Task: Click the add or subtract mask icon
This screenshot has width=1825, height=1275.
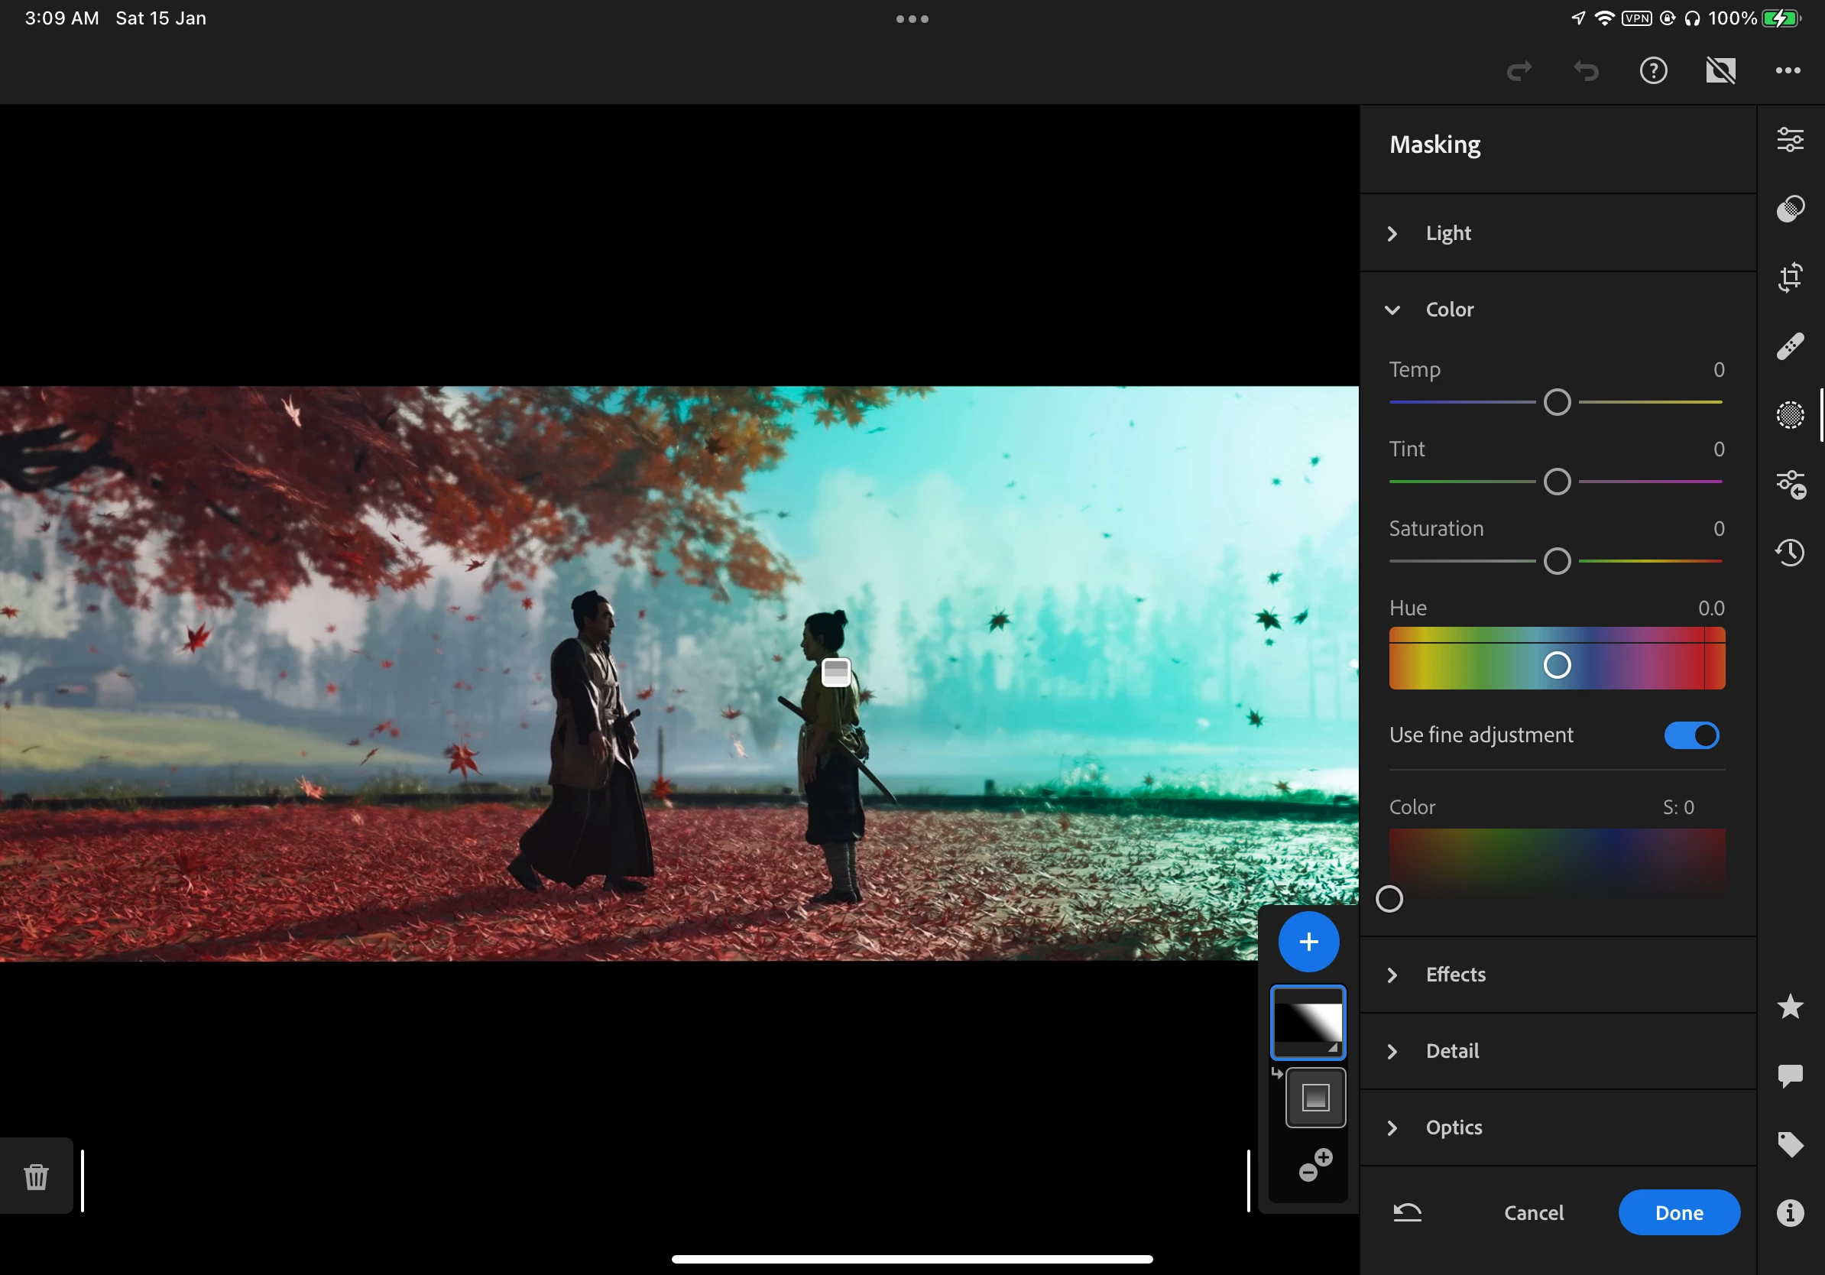Action: [x=1314, y=1165]
